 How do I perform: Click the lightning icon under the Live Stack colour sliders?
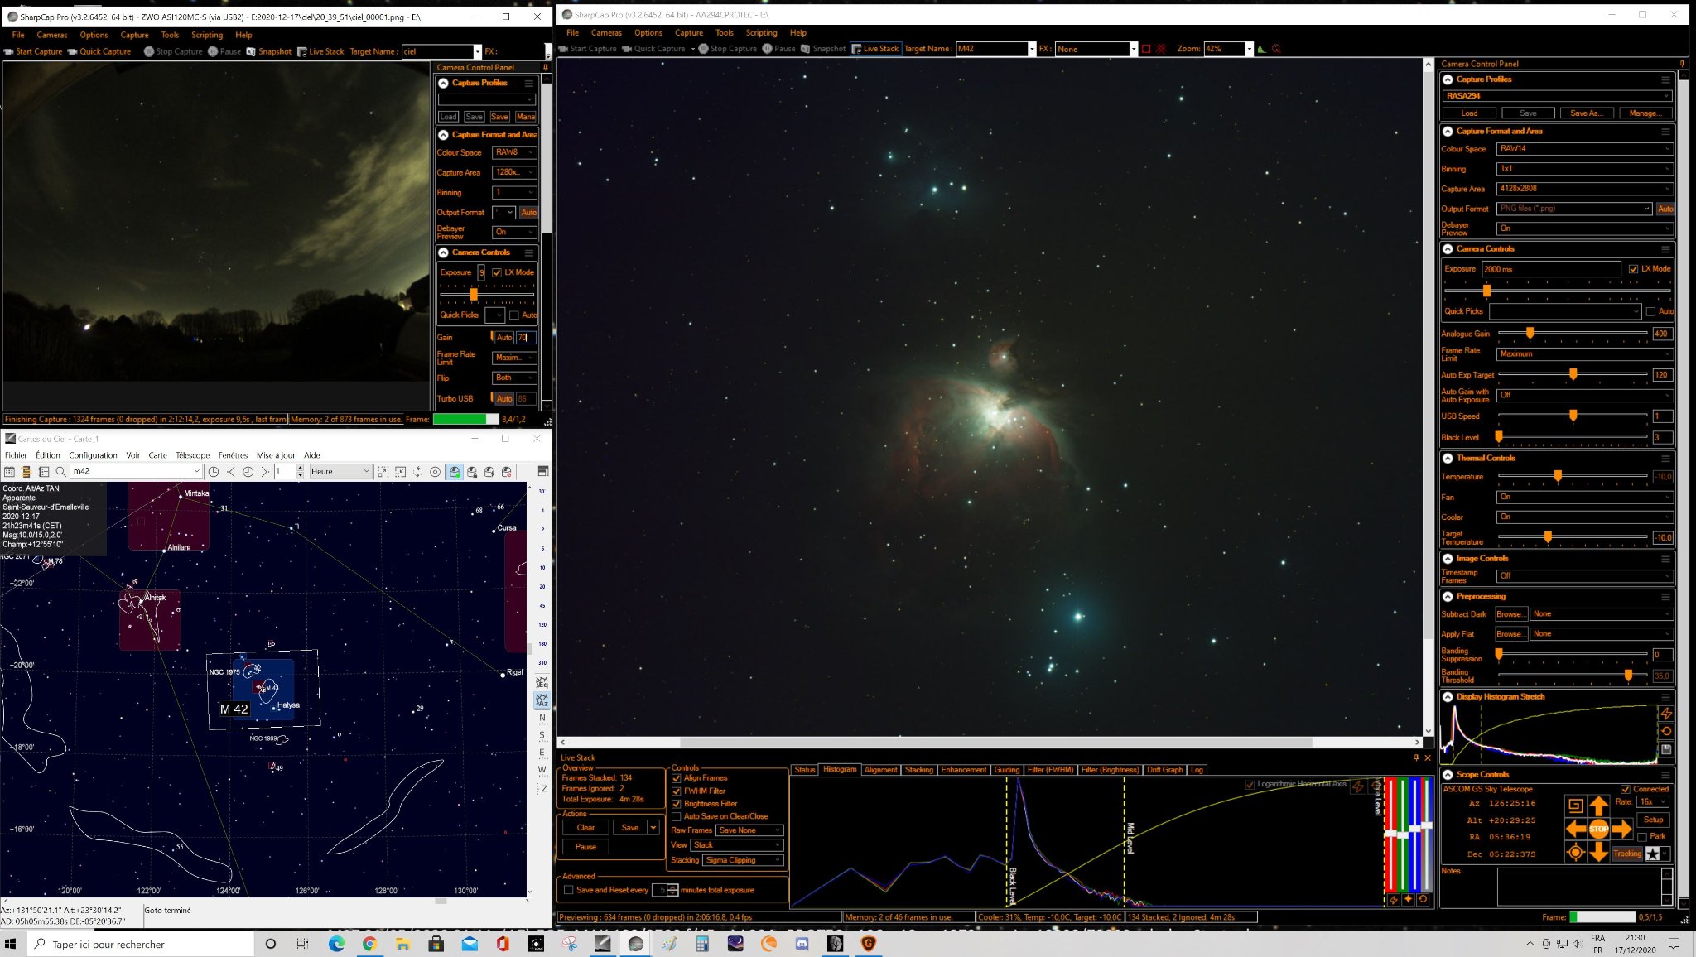pyautogui.click(x=1394, y=899)
